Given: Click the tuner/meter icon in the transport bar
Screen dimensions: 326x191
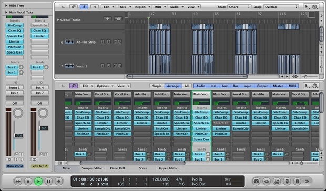Looking at the screenshot, I should [257, 182].
